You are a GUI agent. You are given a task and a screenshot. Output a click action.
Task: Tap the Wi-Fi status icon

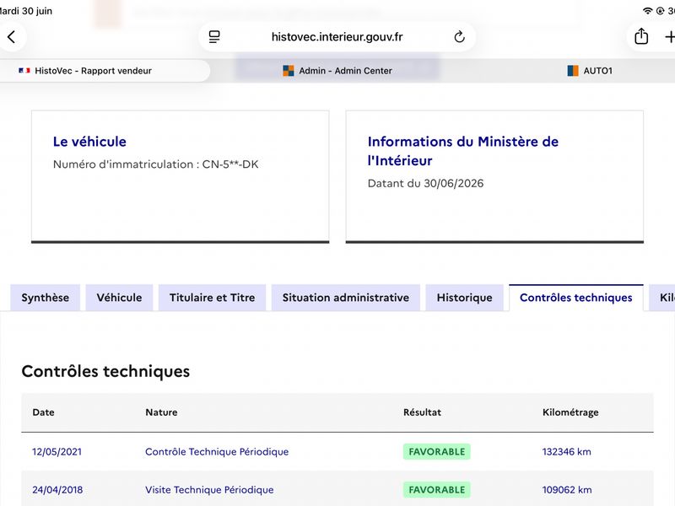click(647, 11)
